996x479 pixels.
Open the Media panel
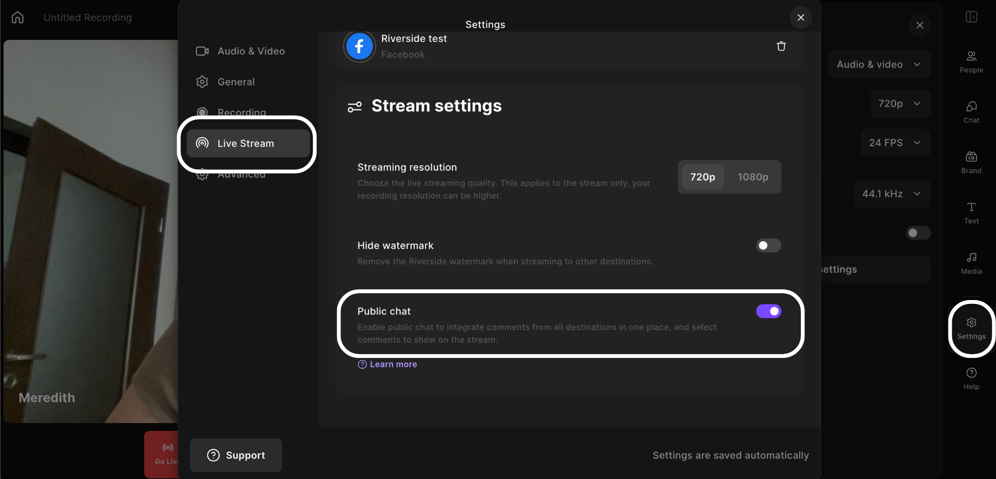click(x=971, y=264)
